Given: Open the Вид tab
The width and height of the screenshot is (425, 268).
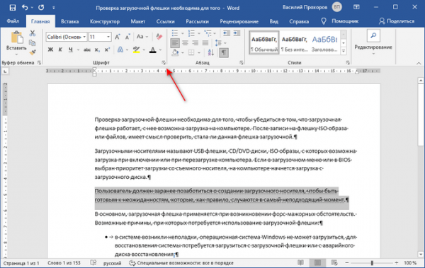Looking at the screenshot, I should pyautogui.click(x=273, y=21).
